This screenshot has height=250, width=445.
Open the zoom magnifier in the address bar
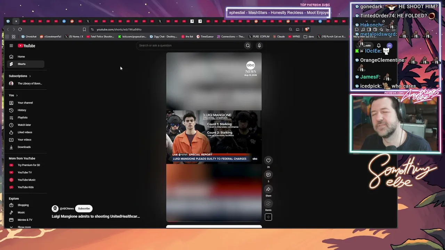point(290,30)
